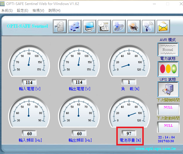Open the 檢視(V) menu
This screenshot has width=183, height=154.
tap(38, 11)
